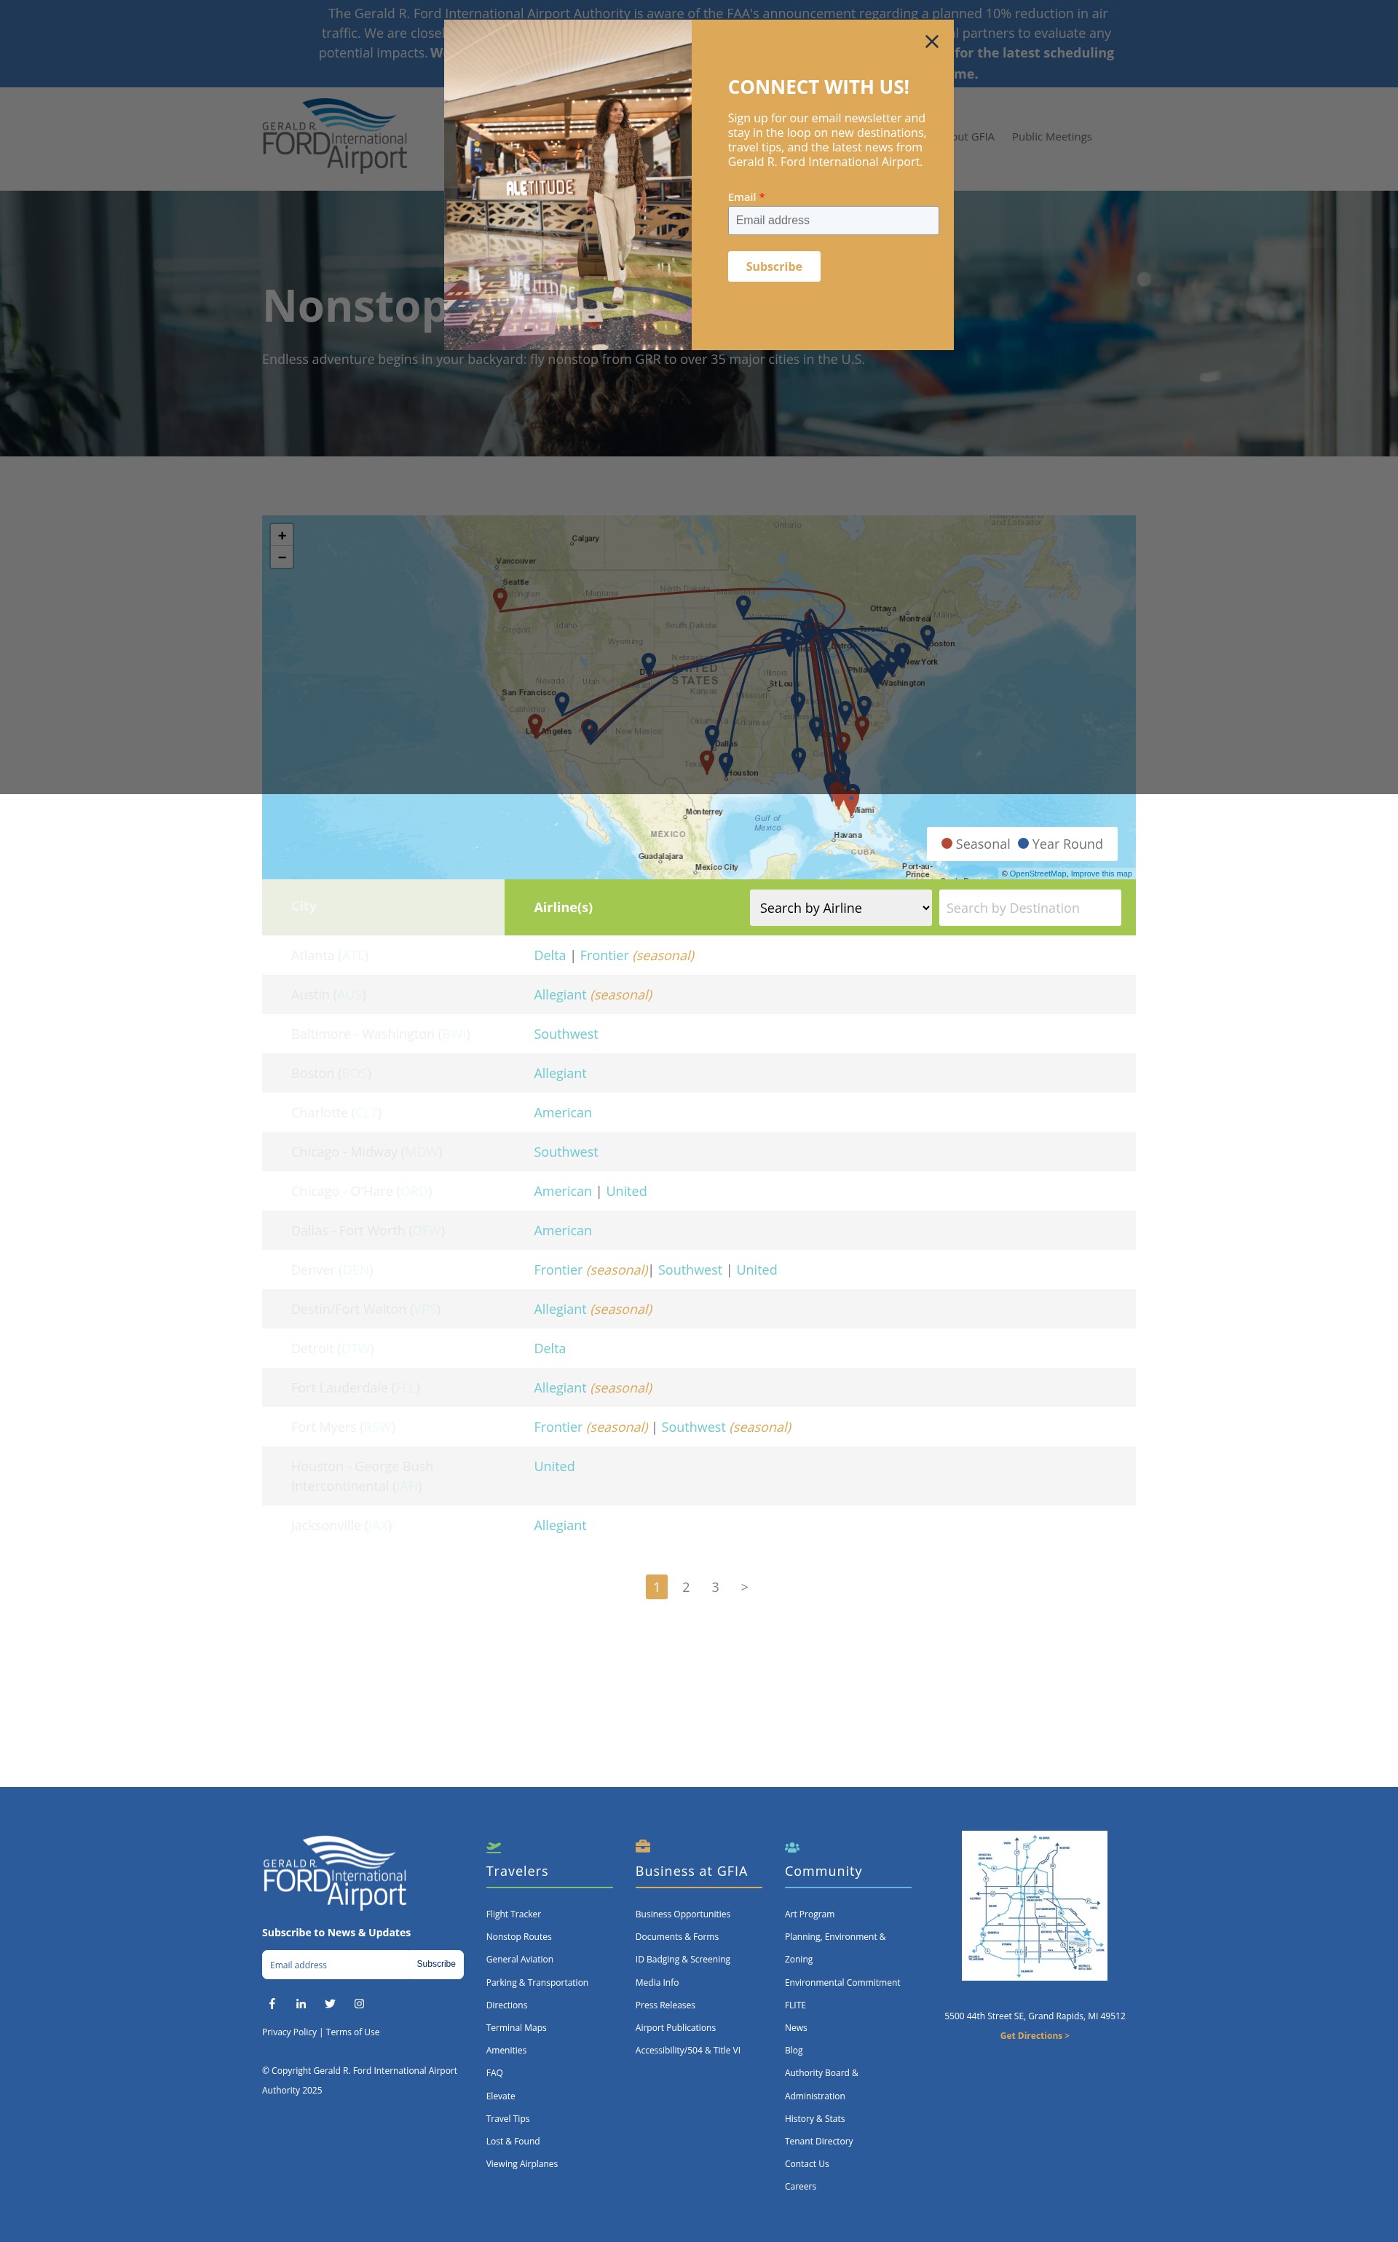1398x2242 pixels.
Task: Click the Houston map pin marker
Action: (x=726, y=764)
